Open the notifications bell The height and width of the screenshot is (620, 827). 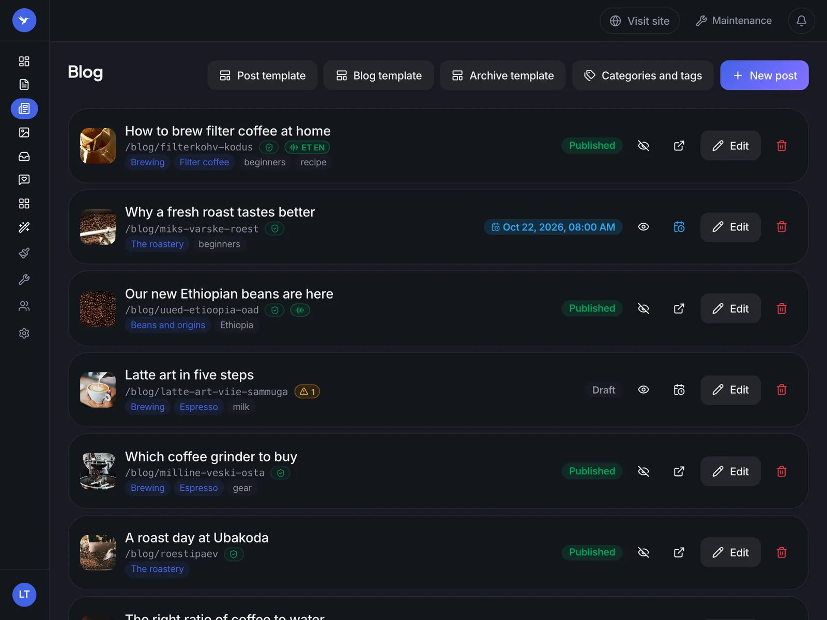pyautogui.click(x=801, y=21)
